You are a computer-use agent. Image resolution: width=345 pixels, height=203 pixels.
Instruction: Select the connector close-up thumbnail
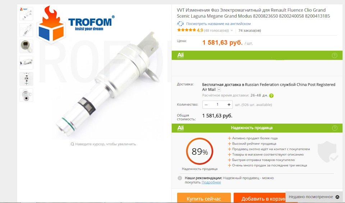pos(26,46)
